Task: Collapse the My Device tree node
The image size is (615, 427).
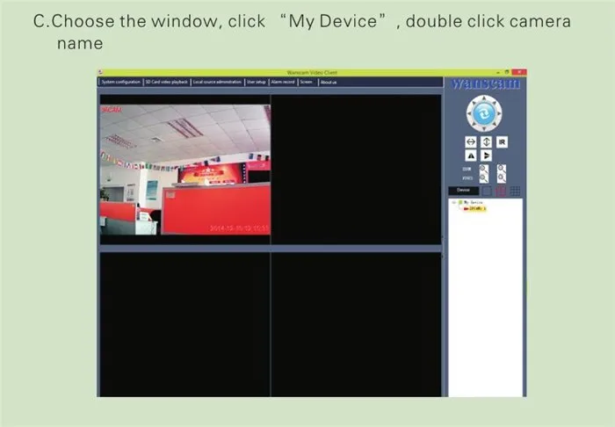Action: [454, 202]
